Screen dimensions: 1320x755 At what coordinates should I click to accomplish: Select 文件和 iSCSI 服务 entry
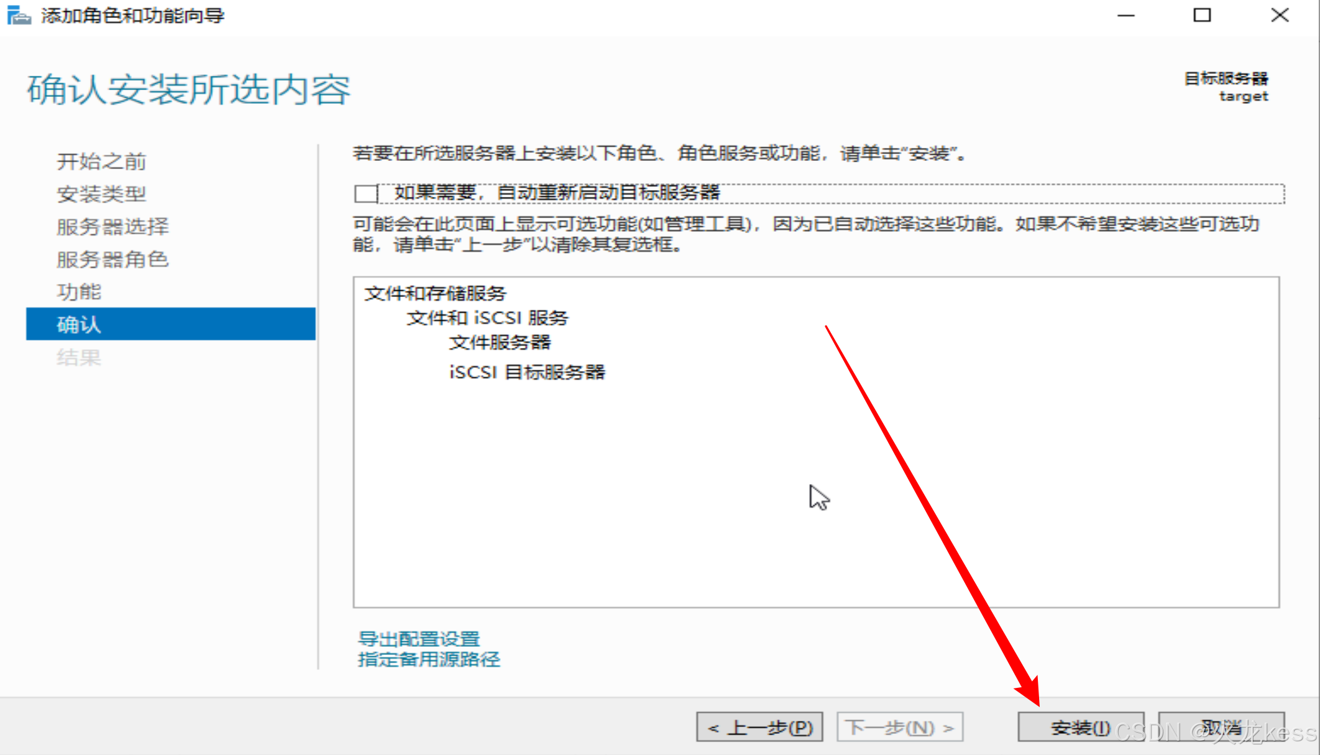pos(488,318)
